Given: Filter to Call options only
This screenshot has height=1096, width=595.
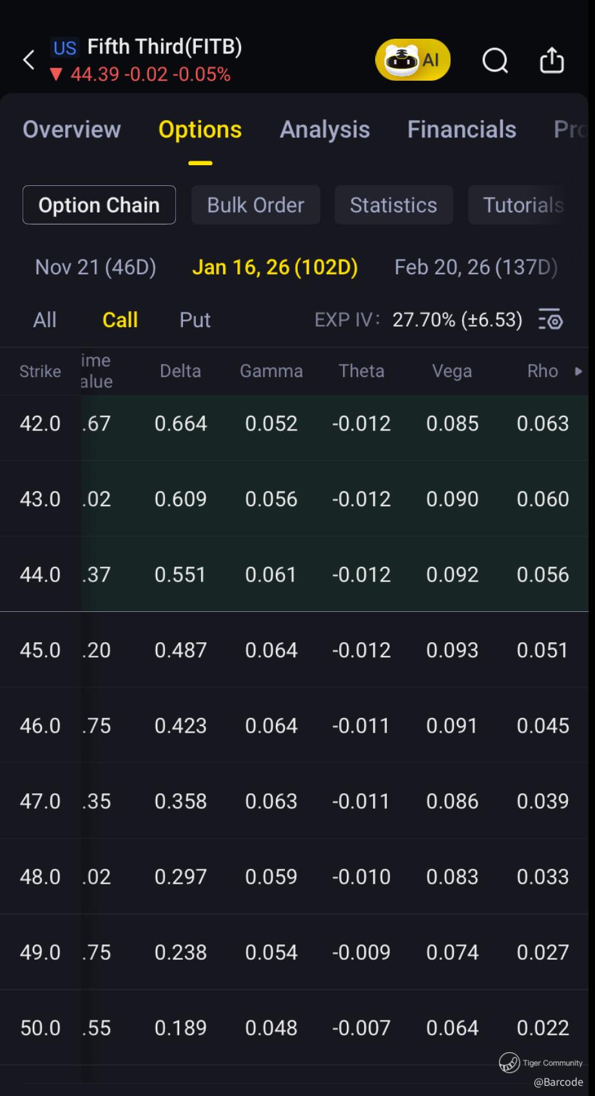Looking at the screenshot, I should tap(120, 320).
